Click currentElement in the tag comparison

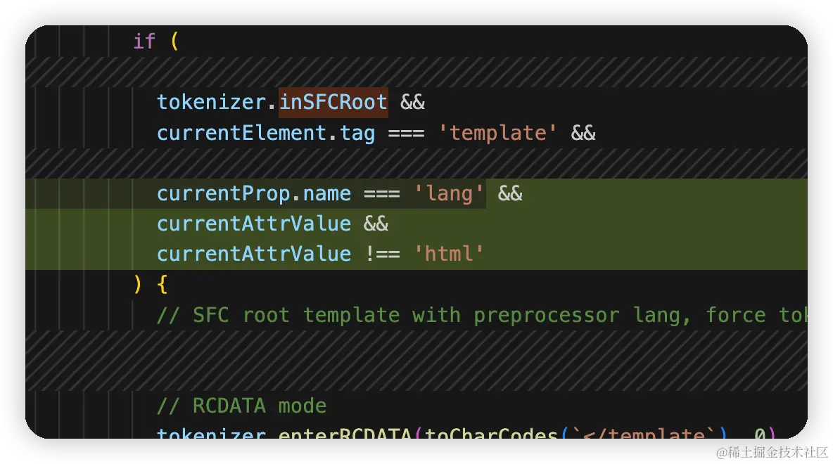[x=242, y=133]
